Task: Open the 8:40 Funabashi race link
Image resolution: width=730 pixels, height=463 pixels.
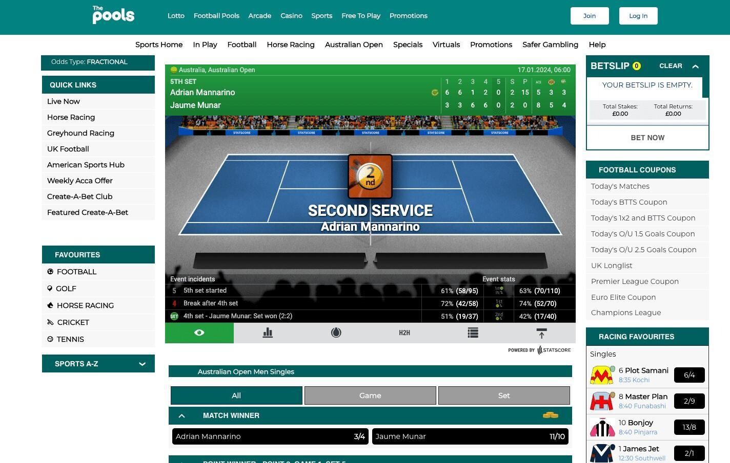Action: pyautogui.click(x=642, y=406)
